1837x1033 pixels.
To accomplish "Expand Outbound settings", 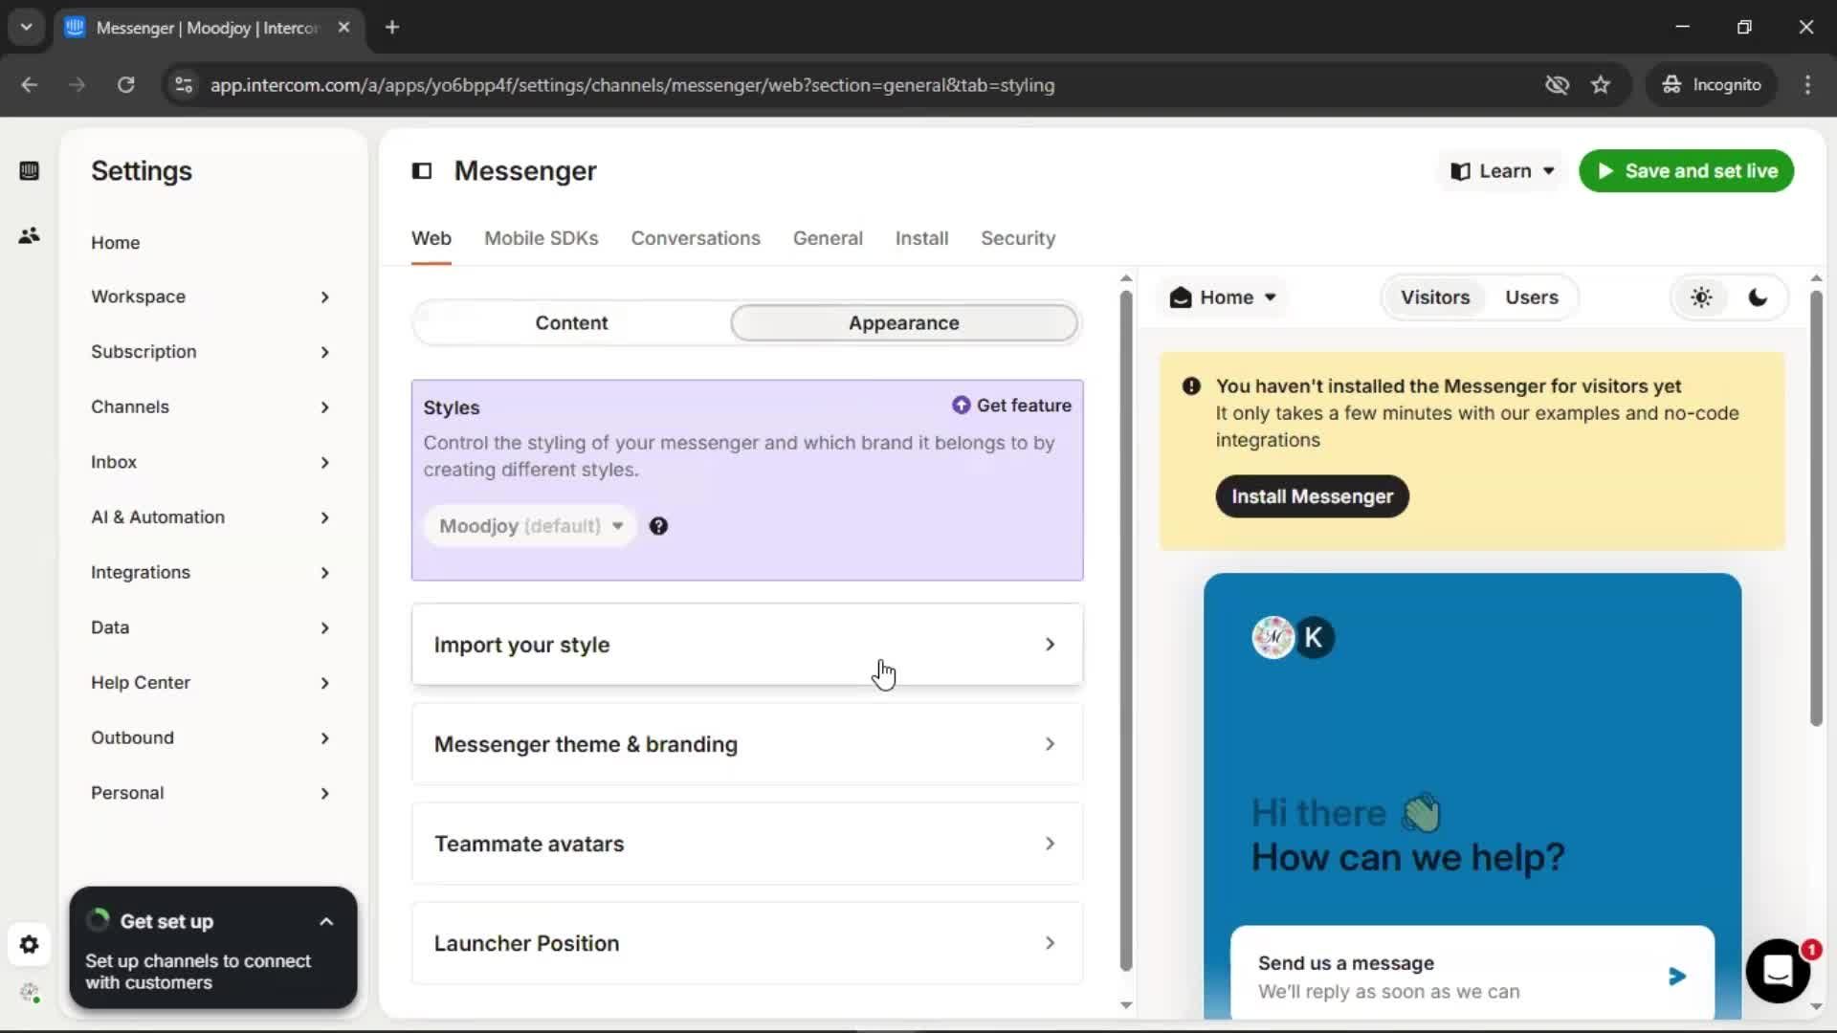I will 210,738.
